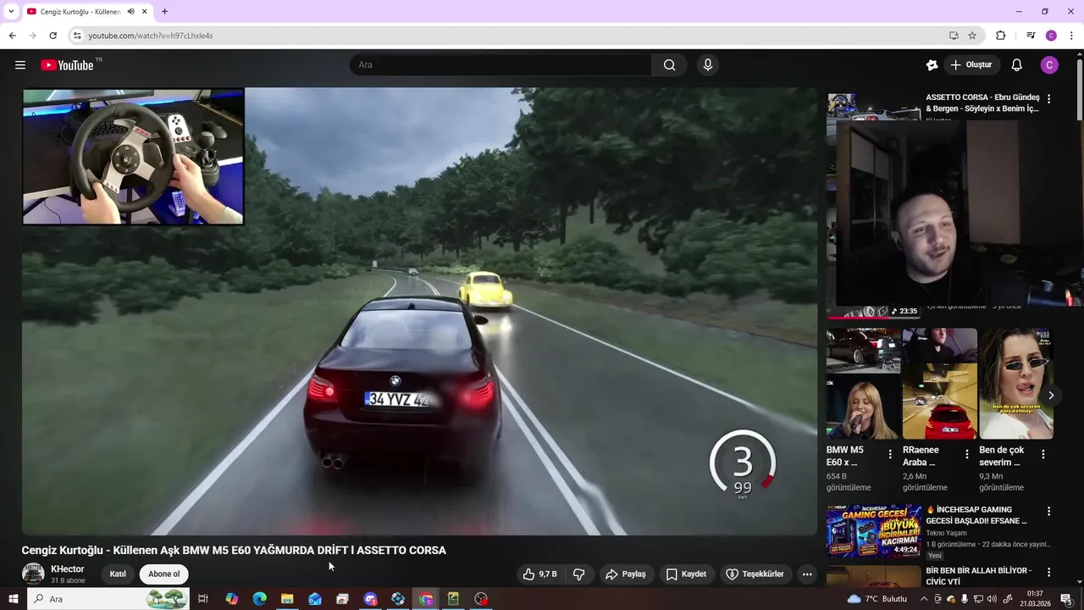Open the Chrome profile avatar
This screenshot has height=610, width=1084.
click(1051, 36)
